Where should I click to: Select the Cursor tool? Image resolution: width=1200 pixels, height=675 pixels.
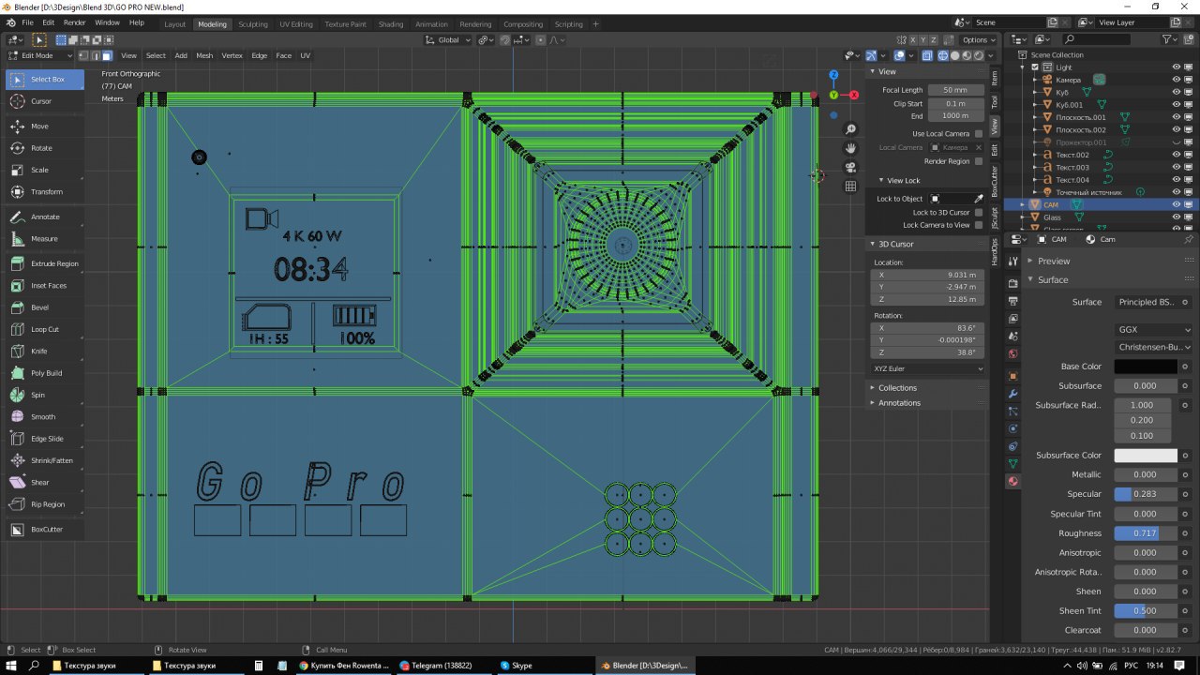click(44, 101)
